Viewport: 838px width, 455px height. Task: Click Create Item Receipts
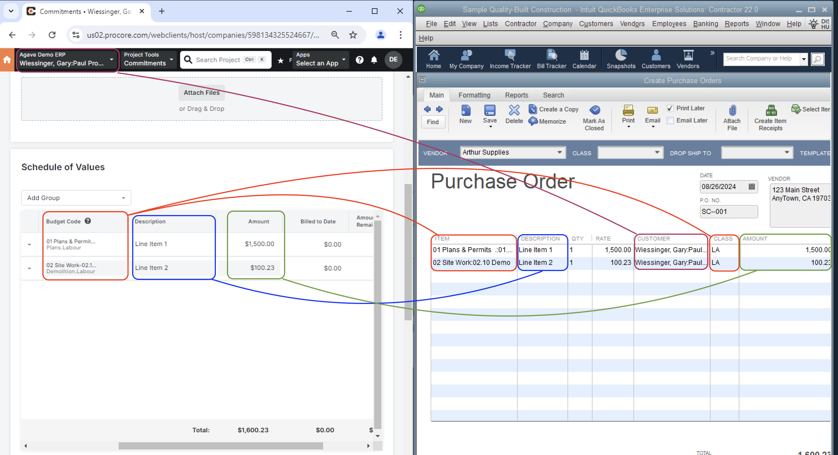tap(770, 118)
